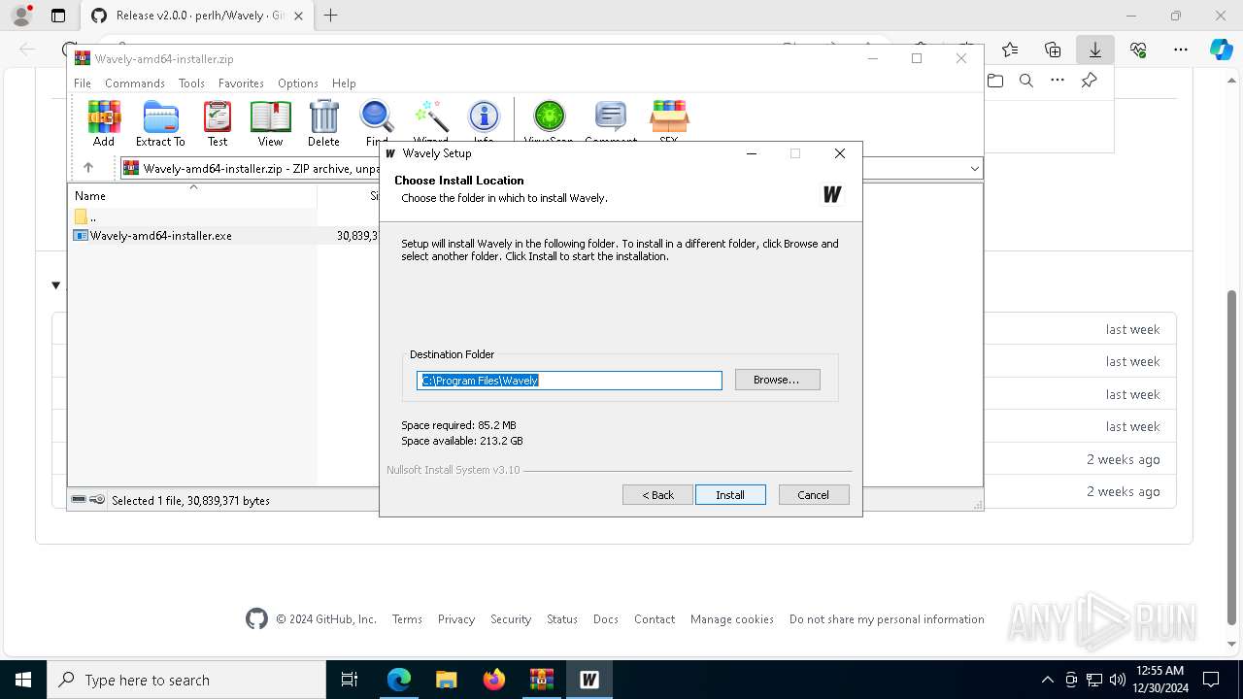
Task: Open a new Edge tab
Action: click(331, 16)
